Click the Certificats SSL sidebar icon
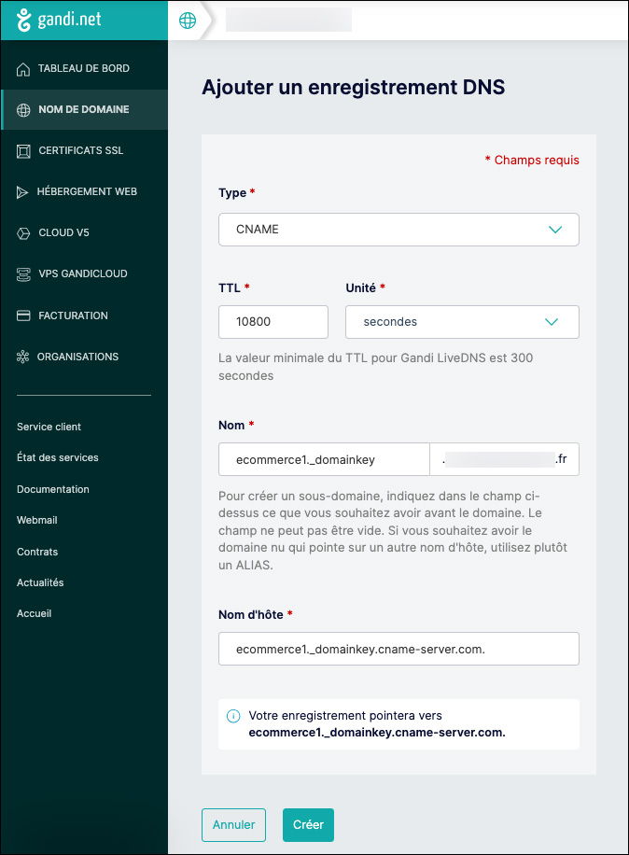 (x=23, y=151)
